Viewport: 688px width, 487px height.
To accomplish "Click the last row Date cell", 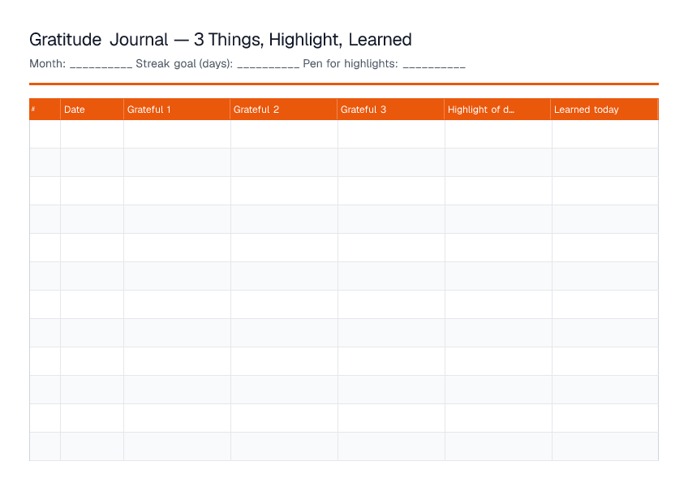I will click(92, 446).
